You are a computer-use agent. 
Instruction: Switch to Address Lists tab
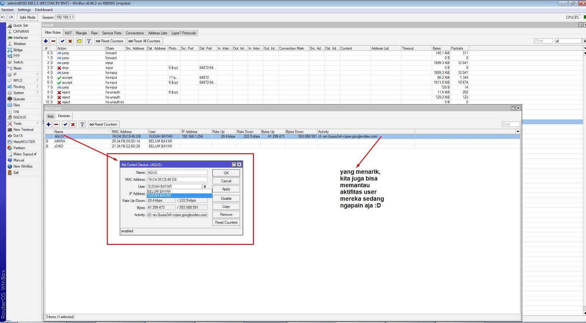pos(157,33)
